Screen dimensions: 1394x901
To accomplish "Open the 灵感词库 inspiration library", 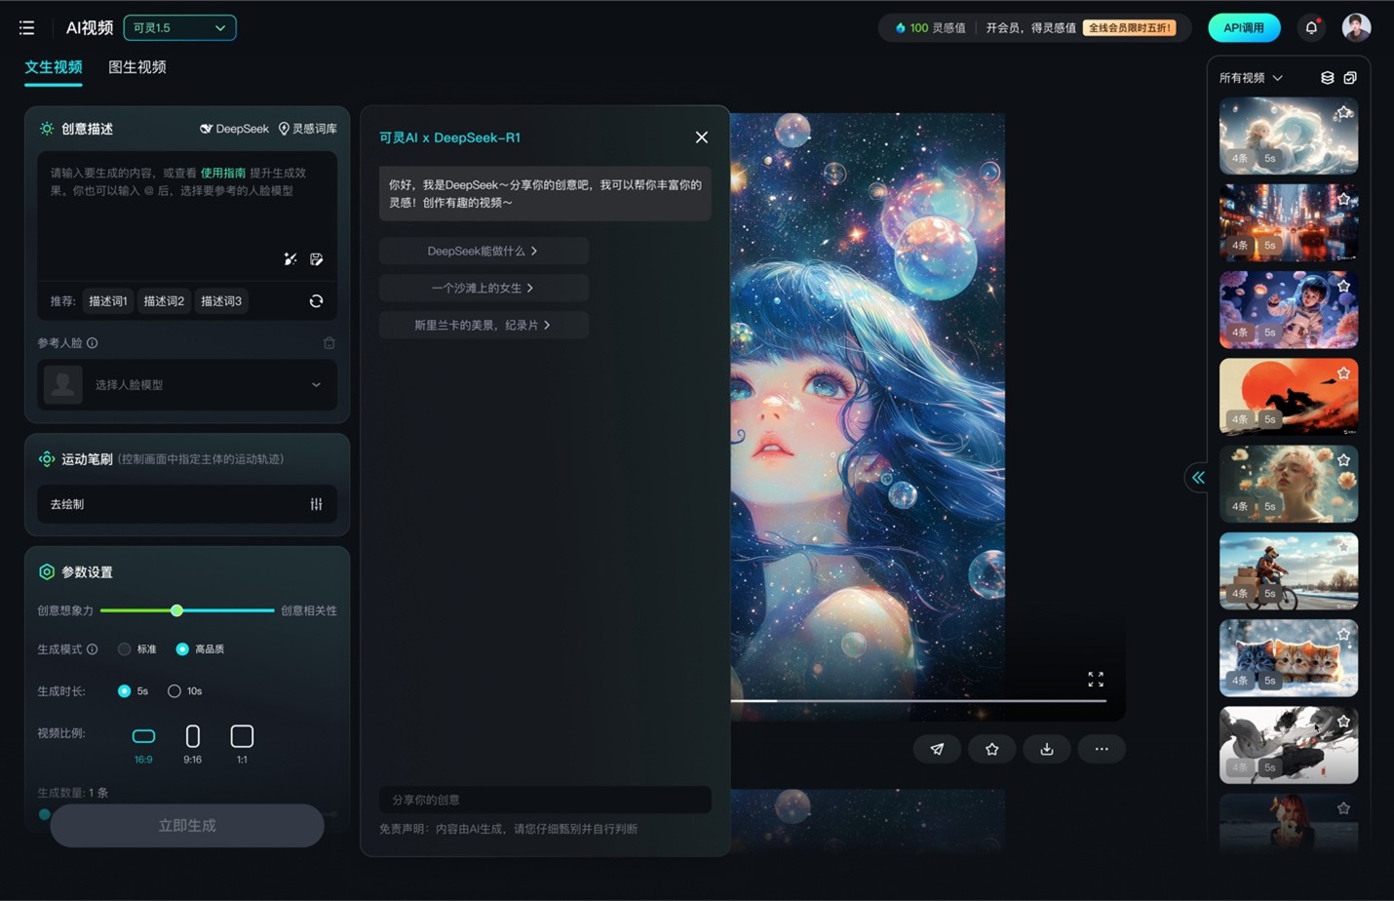I will click(x=308, y=128).
